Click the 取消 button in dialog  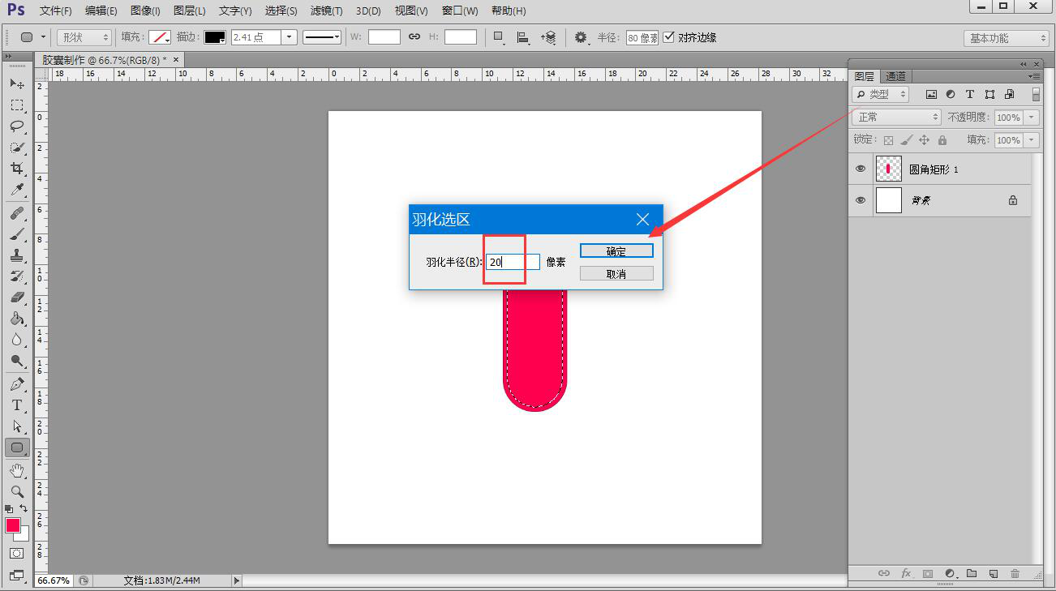point(616,274)
